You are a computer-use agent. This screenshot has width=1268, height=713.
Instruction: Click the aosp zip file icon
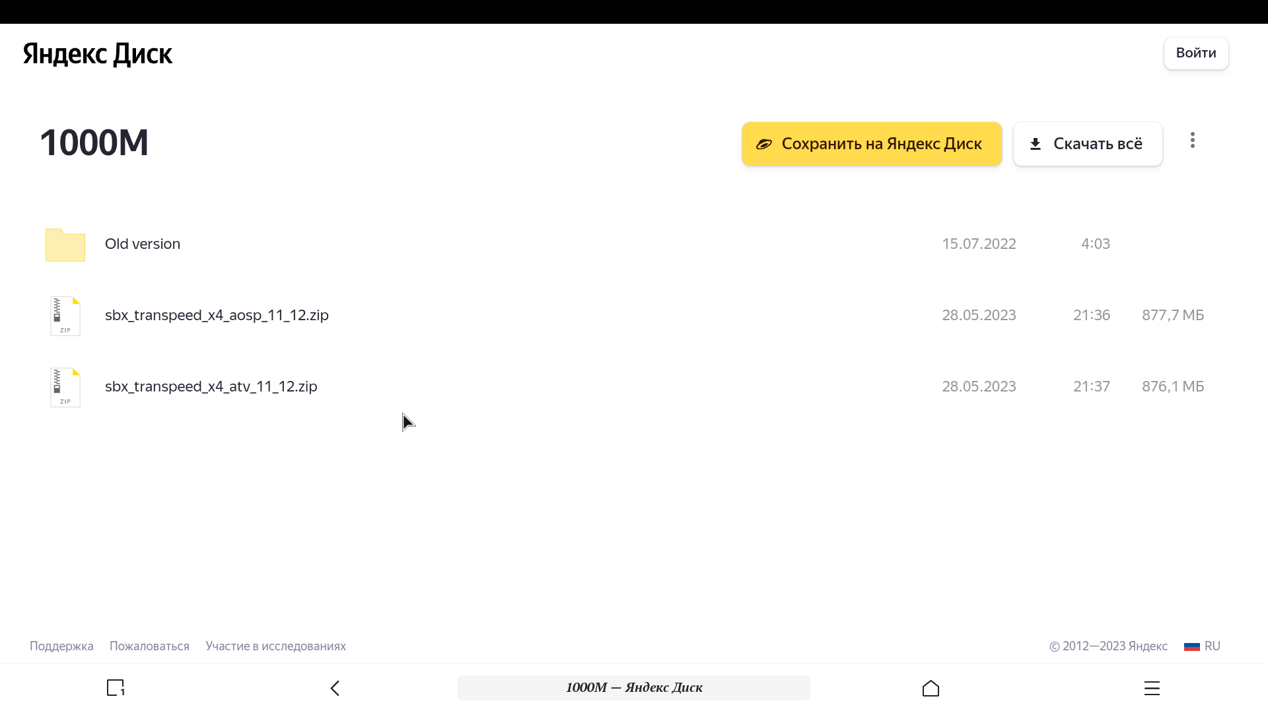65,316
